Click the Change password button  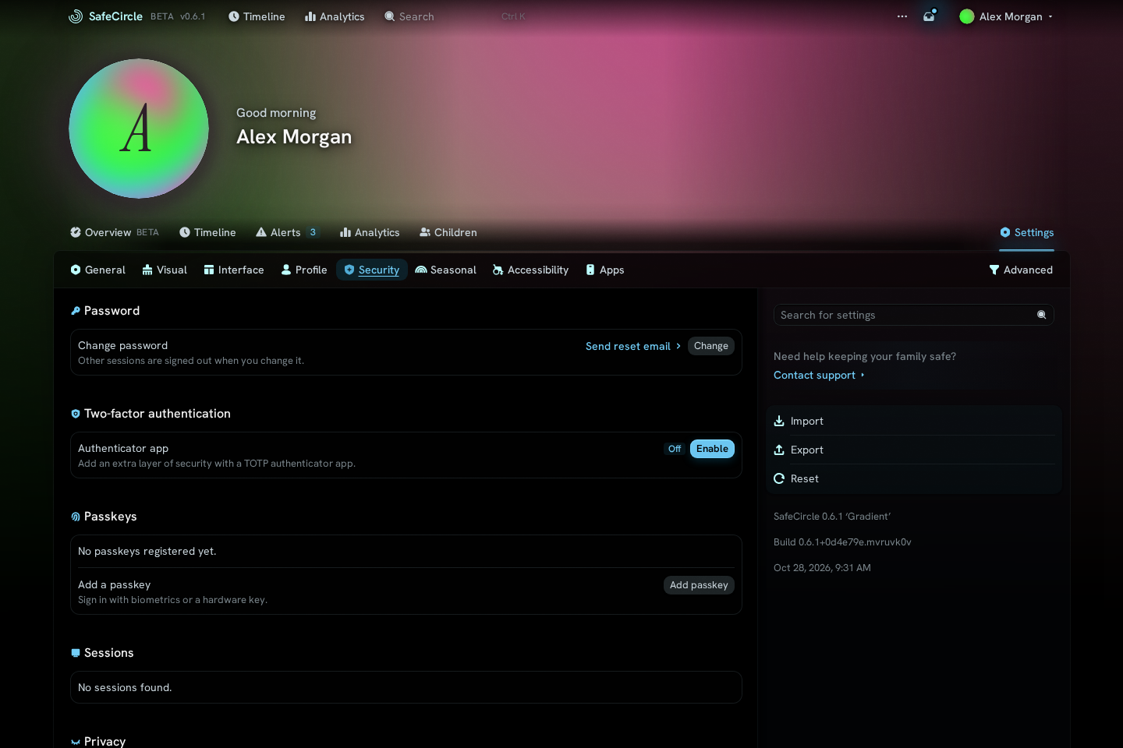[x=711, y=346]
